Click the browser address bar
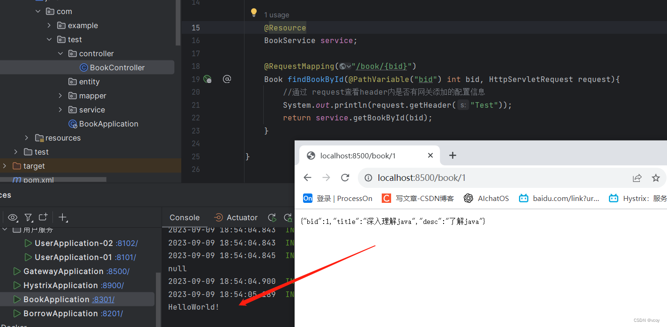This screenshot has height=327, width=667. (492, 178)
